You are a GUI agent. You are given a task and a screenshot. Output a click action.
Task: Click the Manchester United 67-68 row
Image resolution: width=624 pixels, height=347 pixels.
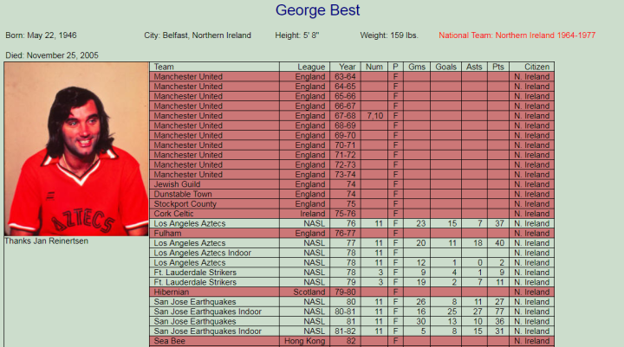[x=188, y=115]
